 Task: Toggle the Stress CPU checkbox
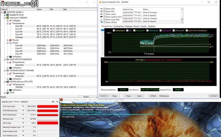point(104,9)
